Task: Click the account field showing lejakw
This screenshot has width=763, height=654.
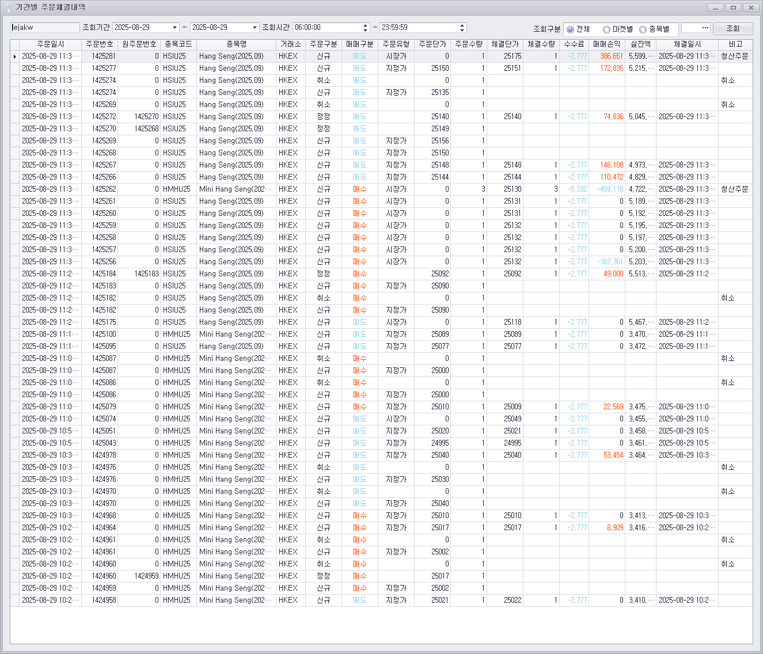Action: (45, 28)
